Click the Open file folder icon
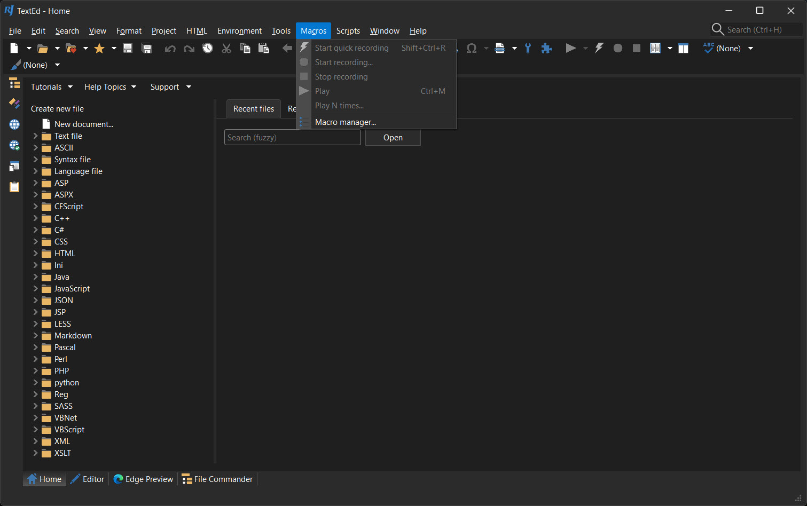Screen dimensions: 807x506 pos(43,48)
